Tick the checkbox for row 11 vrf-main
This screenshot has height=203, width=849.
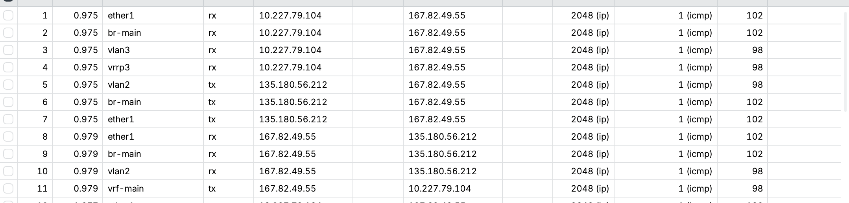pos(8,188)
